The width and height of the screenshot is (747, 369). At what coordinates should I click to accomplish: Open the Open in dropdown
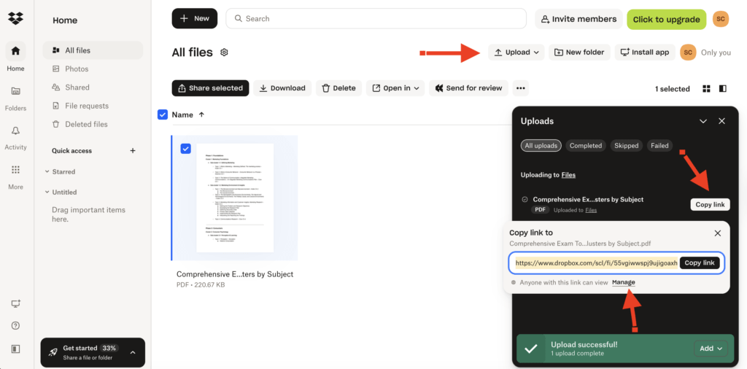(395, 88)
